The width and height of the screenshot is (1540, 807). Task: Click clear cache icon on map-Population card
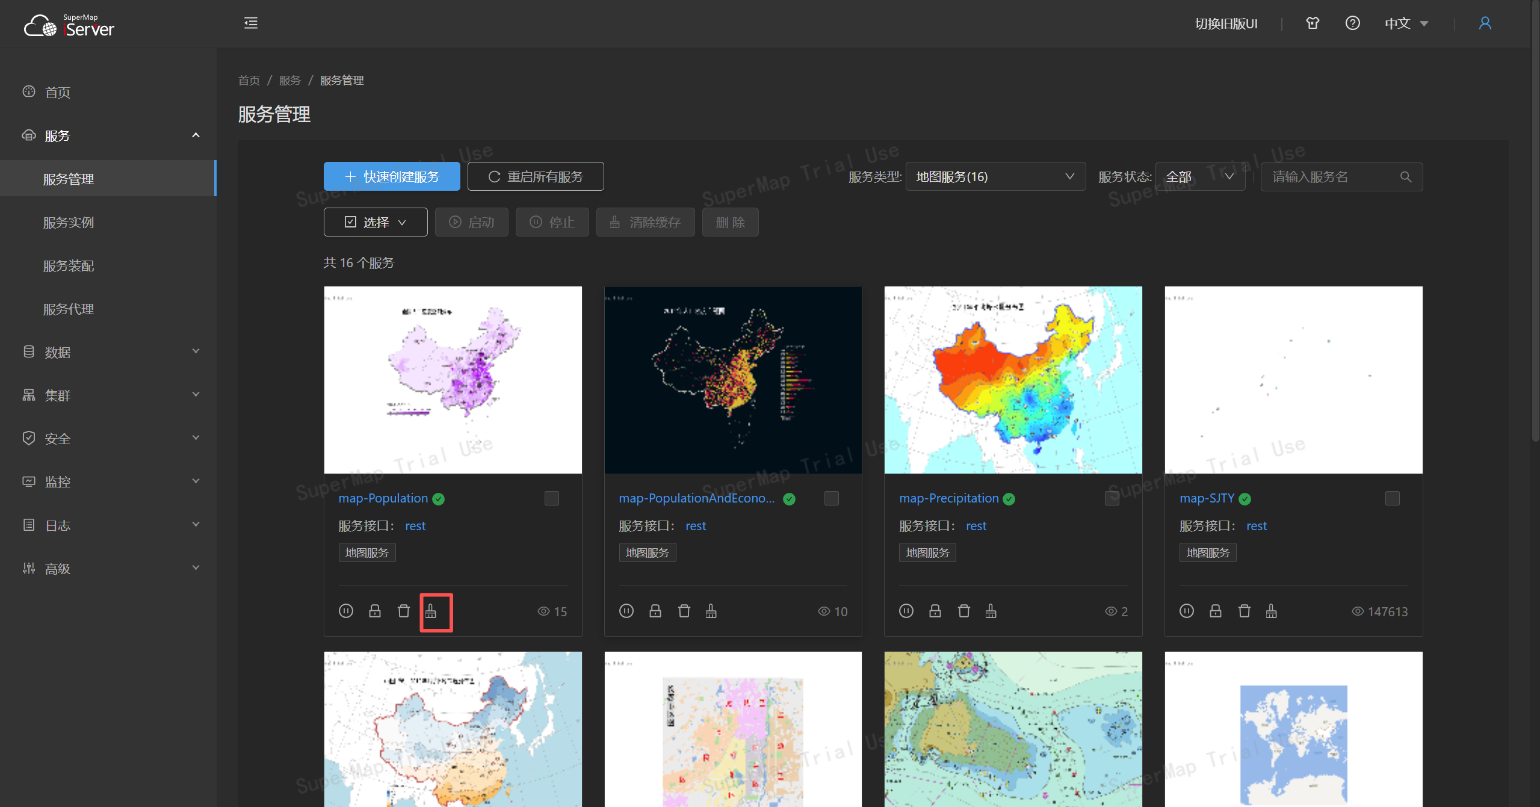(x=431, y=611)
